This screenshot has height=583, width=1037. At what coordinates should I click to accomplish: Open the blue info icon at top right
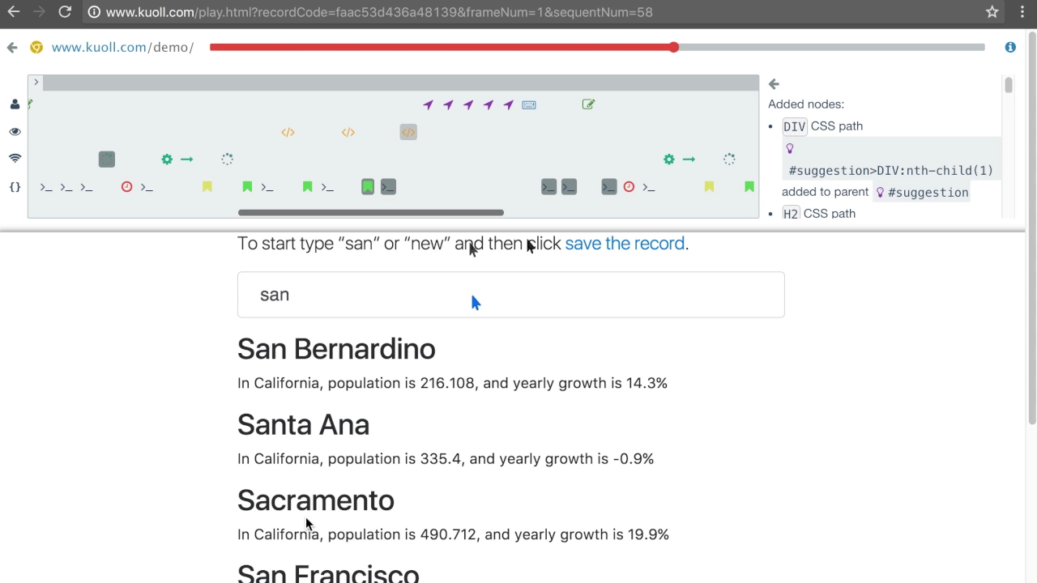pyautogui.click(x=1010, y=47)
